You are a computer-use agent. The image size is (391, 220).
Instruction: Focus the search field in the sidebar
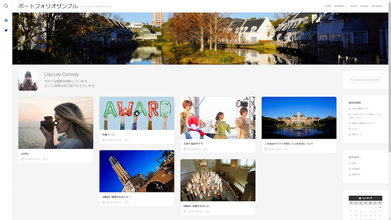point(365,80)
